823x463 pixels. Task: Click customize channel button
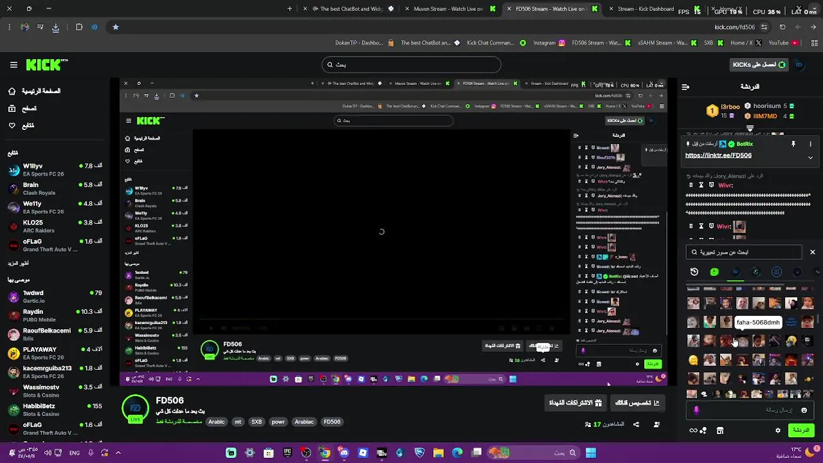click(638, 403)
